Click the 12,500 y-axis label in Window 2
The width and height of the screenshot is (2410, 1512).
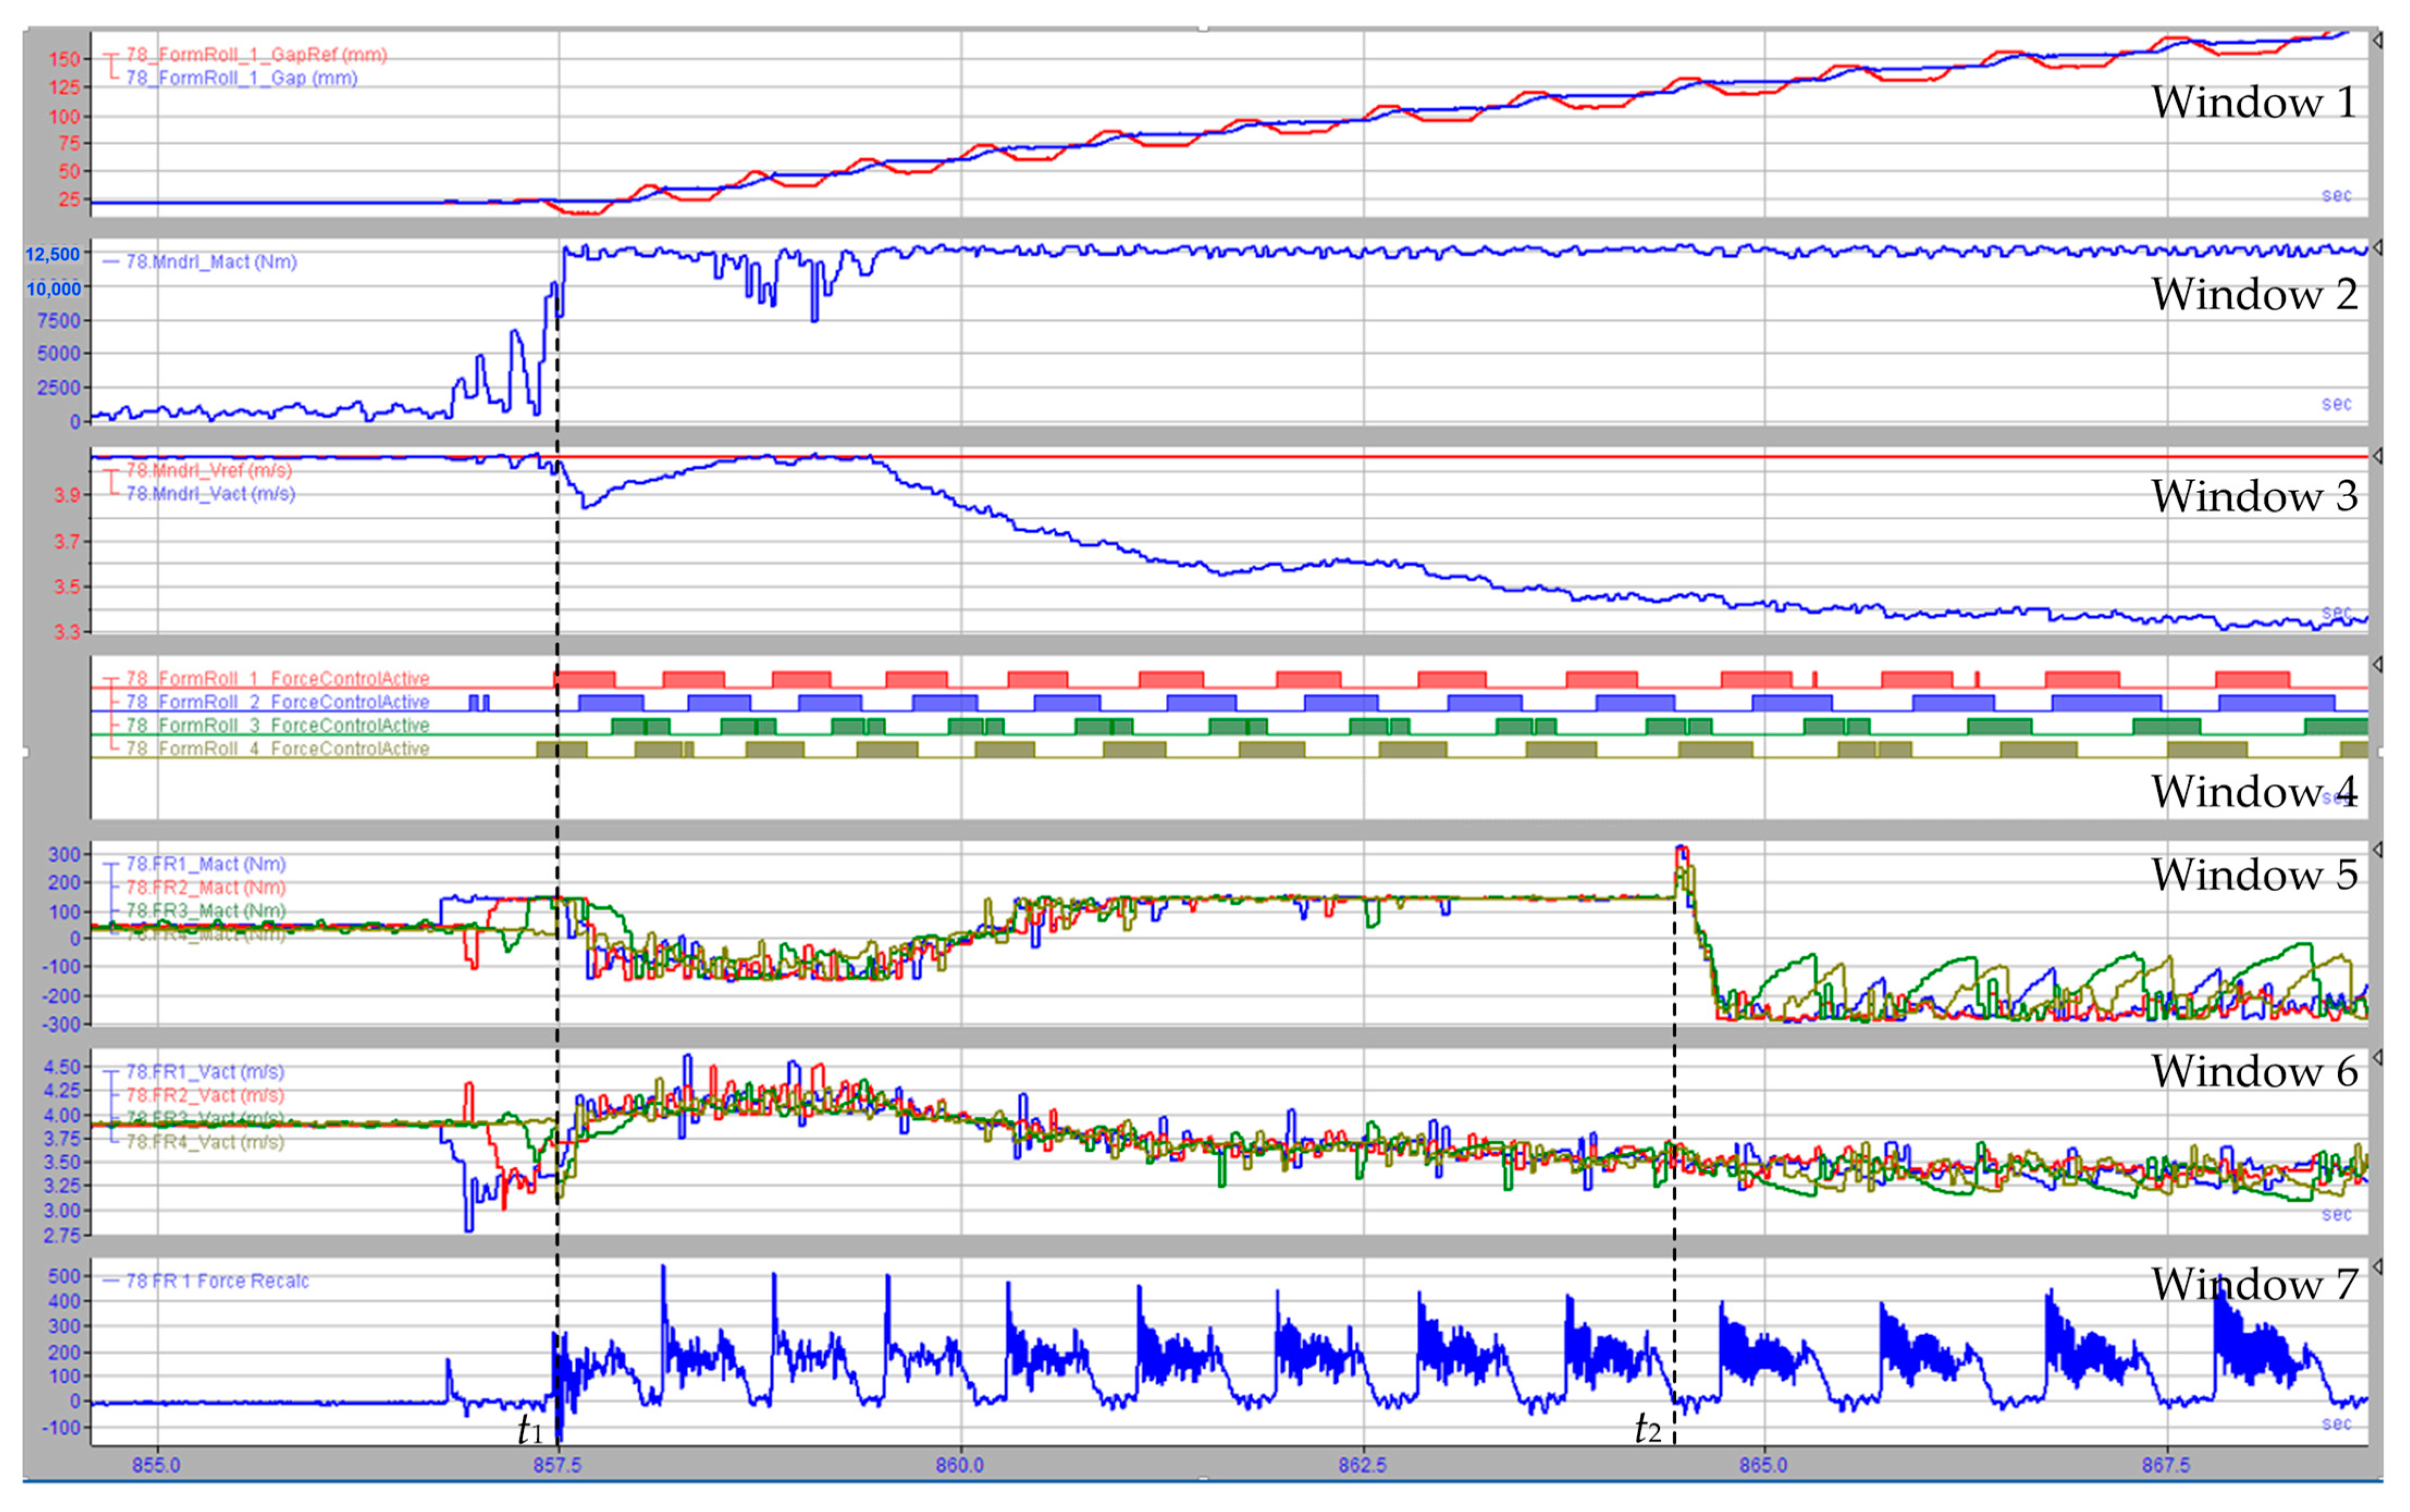click(53, 255)
